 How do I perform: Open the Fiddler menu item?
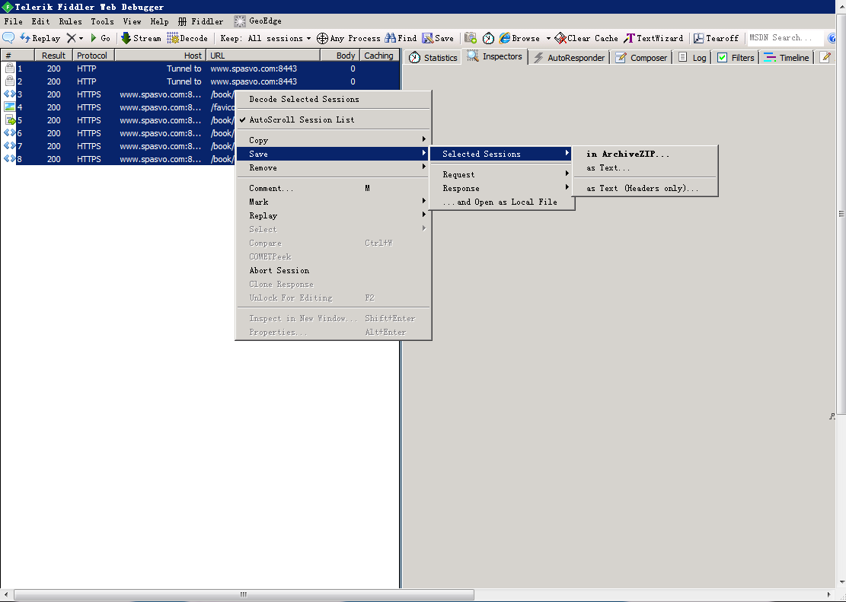201,21
